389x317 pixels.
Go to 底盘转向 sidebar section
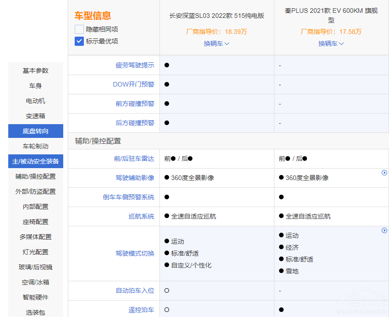pyautogui.click(x=36, y=131)
